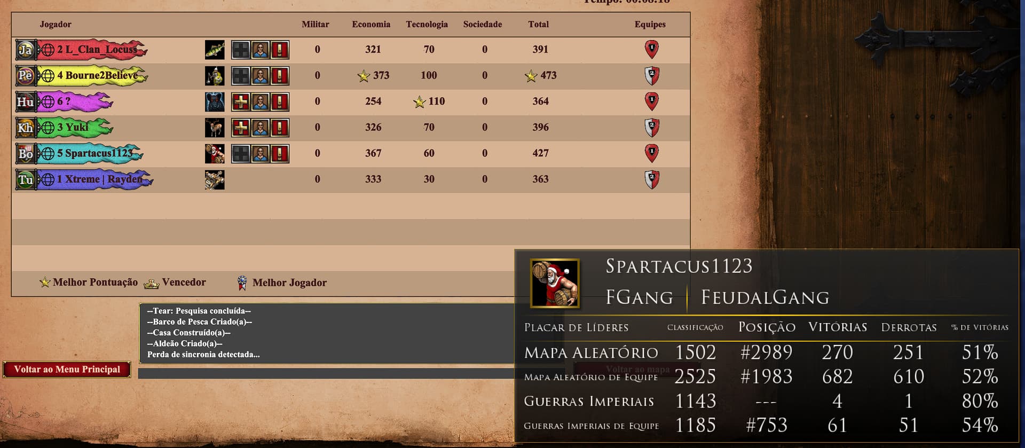This screenshot has height=448, width=1025.
Task: View profile portrait of Bourne2Believe
Action: [x=261, y=76]
